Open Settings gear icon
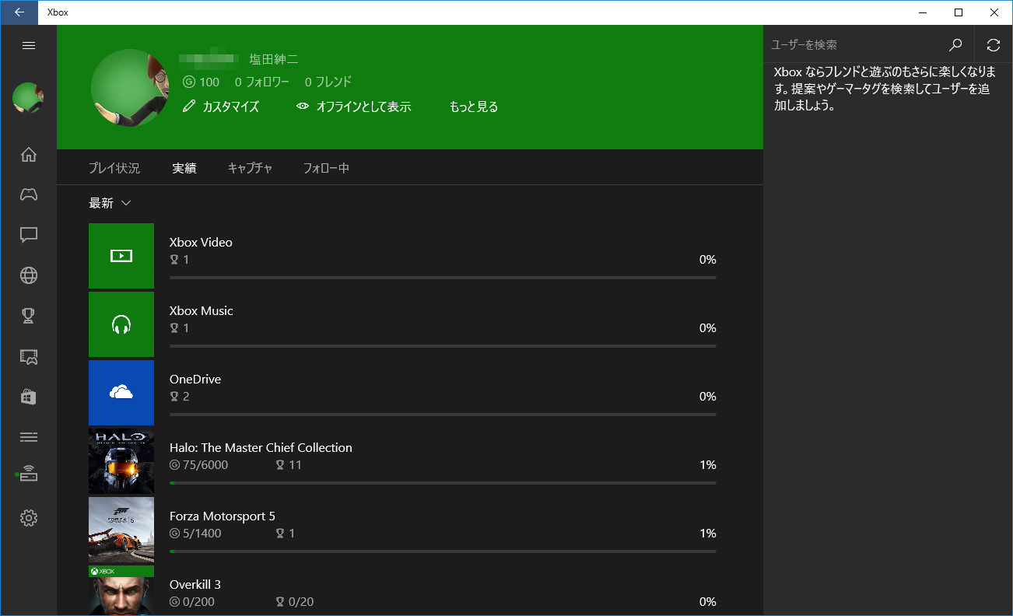The height and width of the screenshot is (616, 1013). pos(29,518)
